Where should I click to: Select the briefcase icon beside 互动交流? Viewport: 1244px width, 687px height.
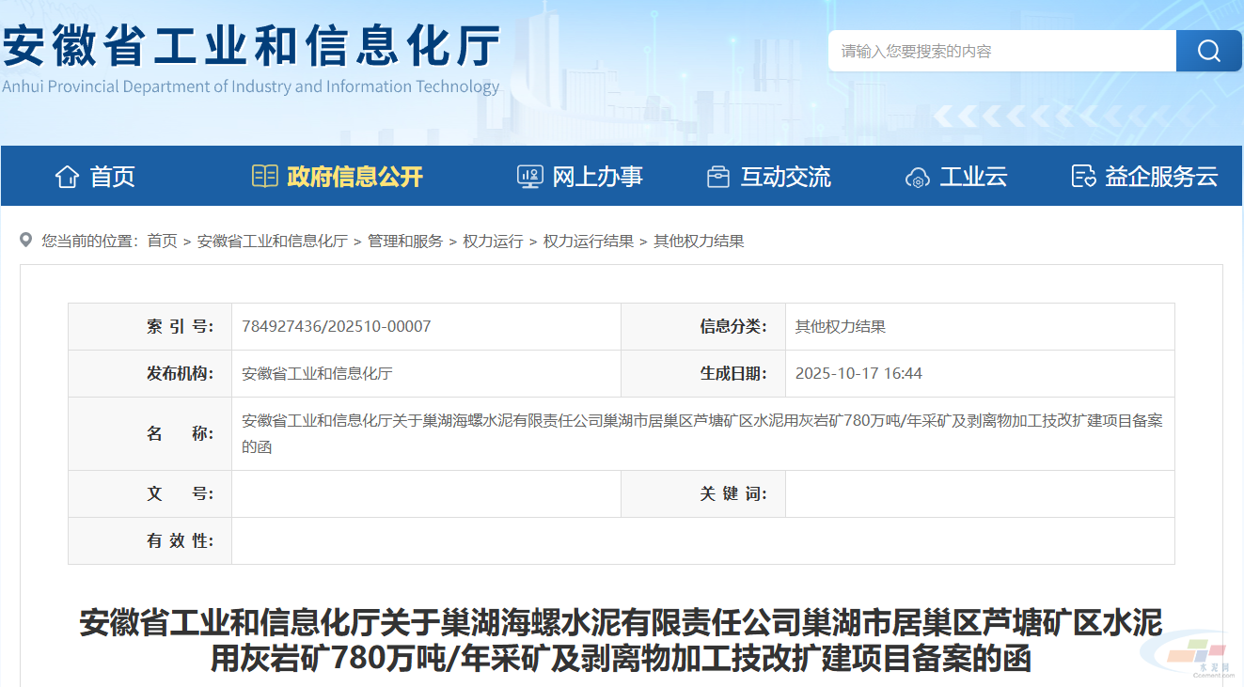pyautogui.click(x=719, y=176)
